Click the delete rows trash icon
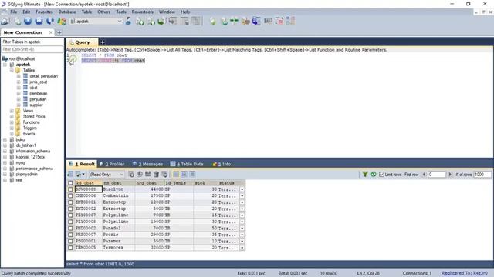Image resolution: width=494 pixels, height=277 pixels. point(156,175)
